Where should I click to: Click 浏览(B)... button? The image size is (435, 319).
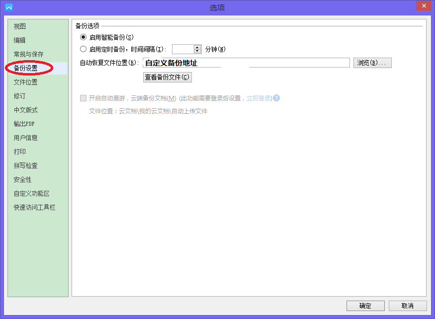[372, 63]
